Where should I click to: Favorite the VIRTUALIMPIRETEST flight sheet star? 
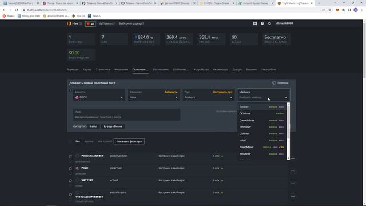pyautogui.click(x=70, y=195)
